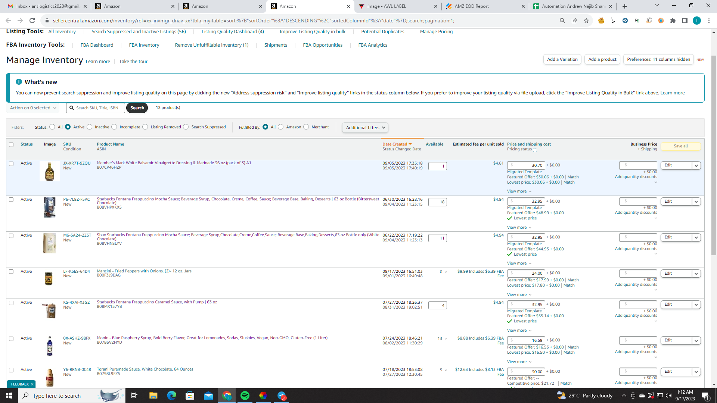Check the box for SKU JX-XR7T-9ZQU
The height and width of the screenshot is (403, 717).
[11, 164]
